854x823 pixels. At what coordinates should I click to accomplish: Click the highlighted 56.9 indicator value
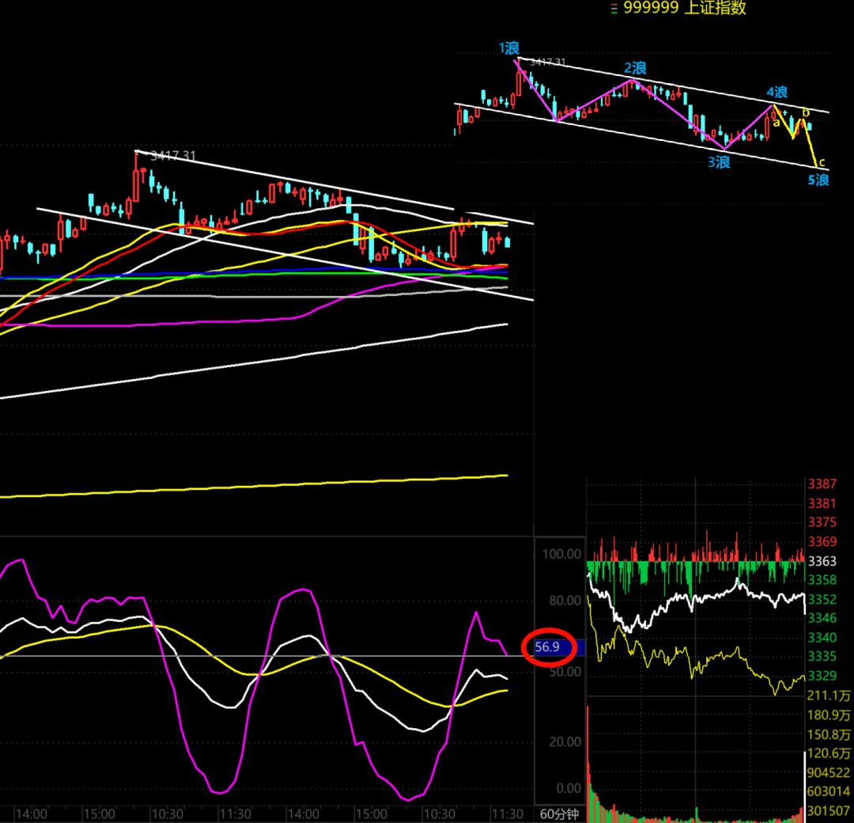point(547,647)
